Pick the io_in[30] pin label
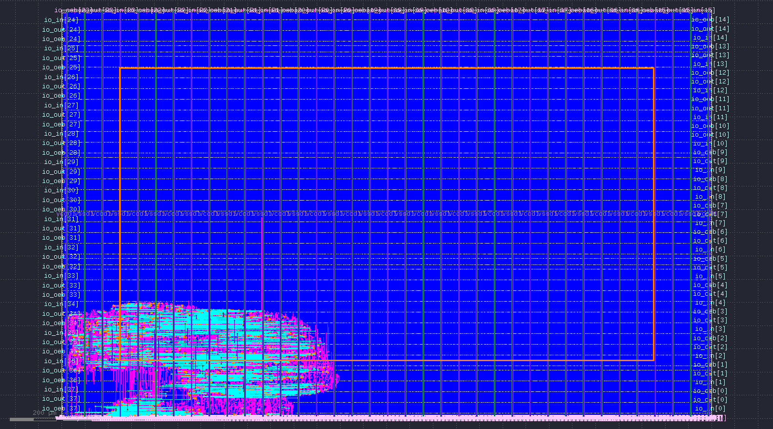Viewport: 773px width, 429px height. (x=61, y=190)
